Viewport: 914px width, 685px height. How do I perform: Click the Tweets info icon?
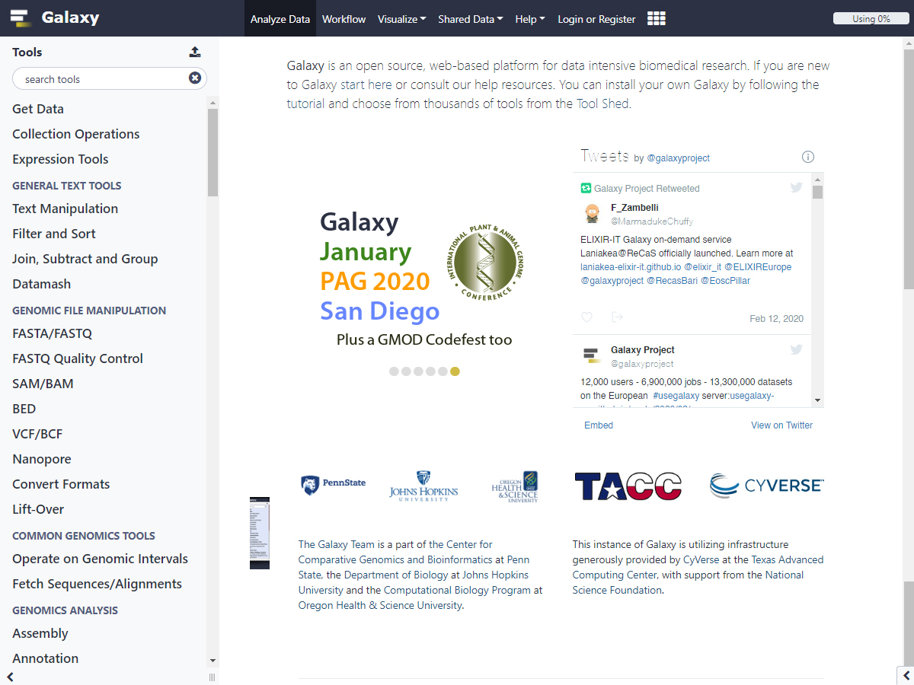coord(808,157)
